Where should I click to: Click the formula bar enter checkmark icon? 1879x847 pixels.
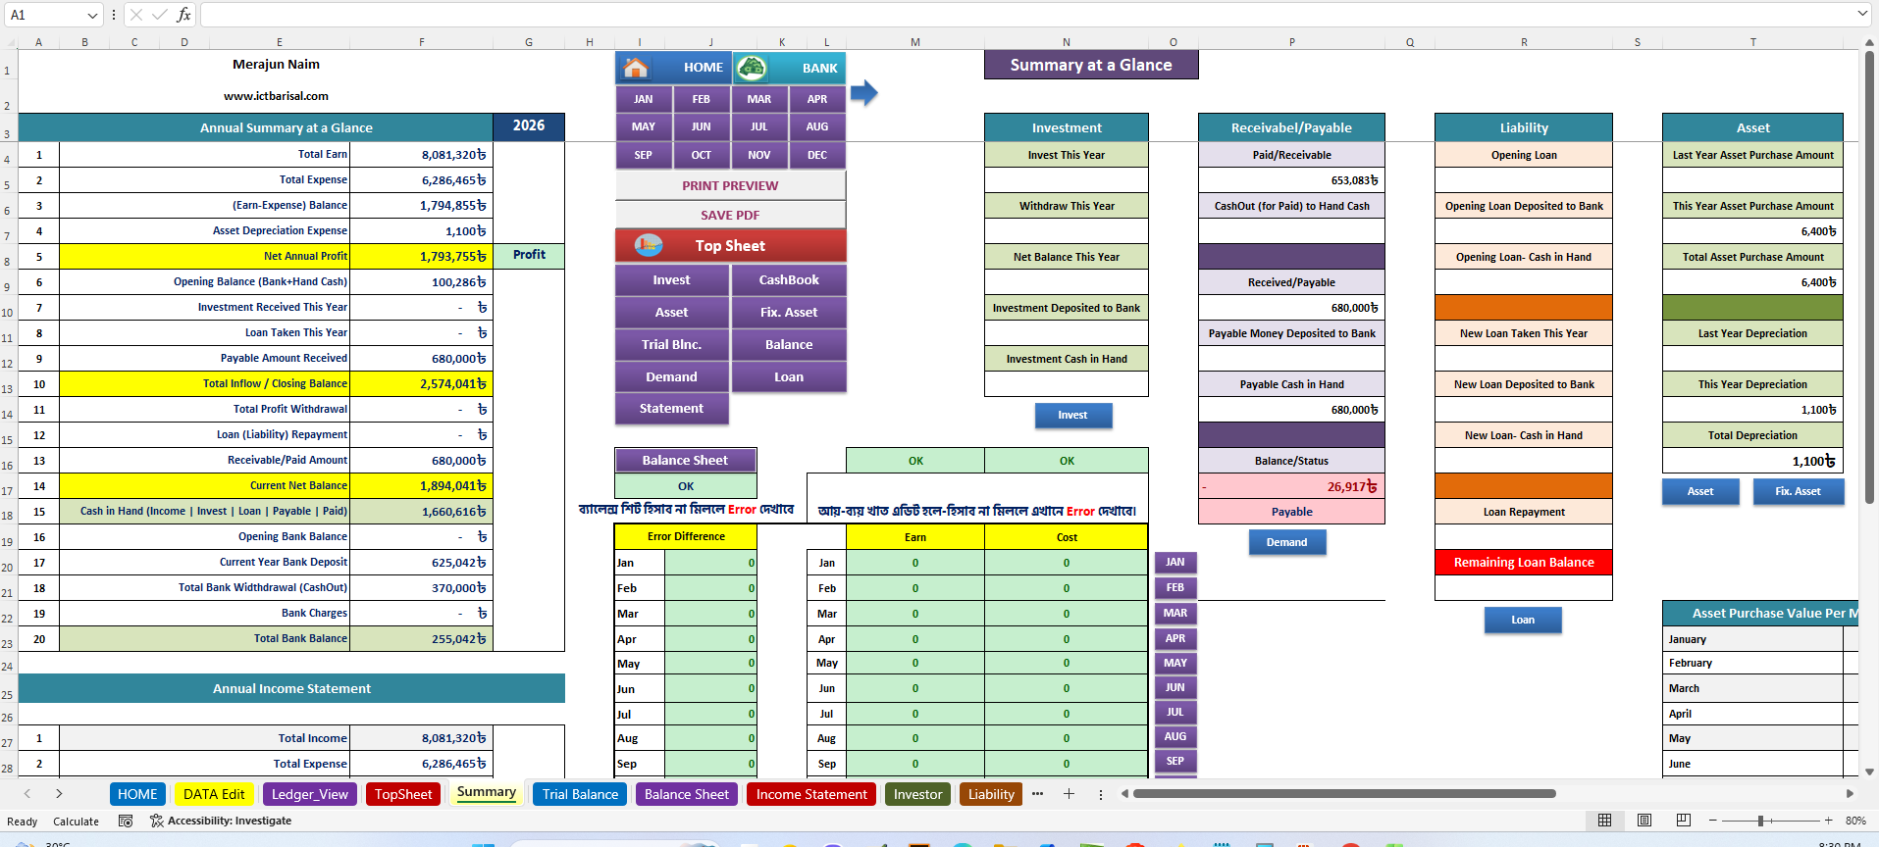[159, 15]
